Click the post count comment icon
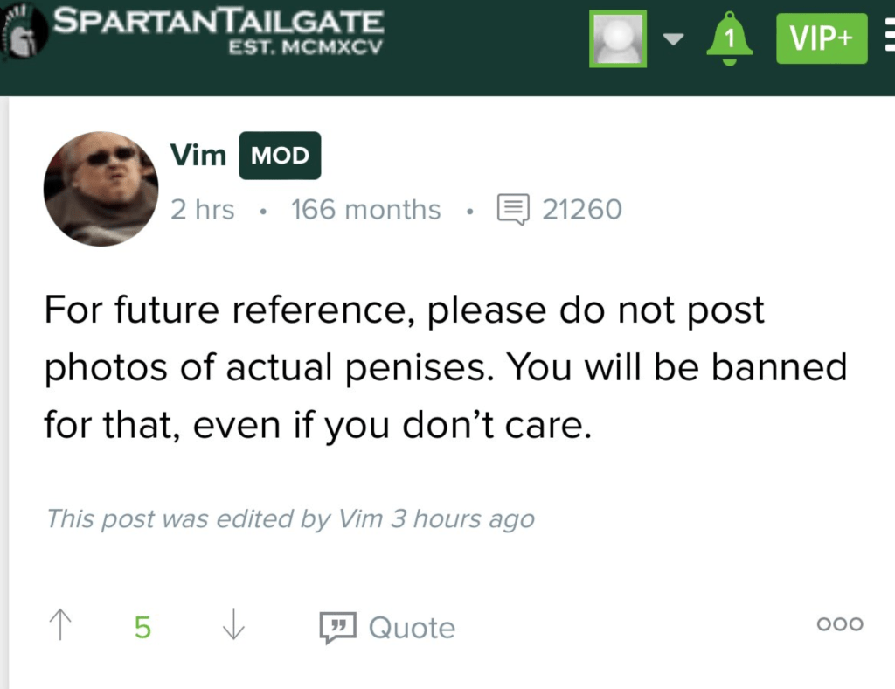The width and height of the screenshot is (895, 689). (x=513, y=210)
